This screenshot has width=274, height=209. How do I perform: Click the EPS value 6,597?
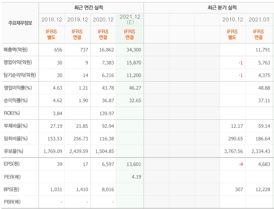click(x=108, y=164)
